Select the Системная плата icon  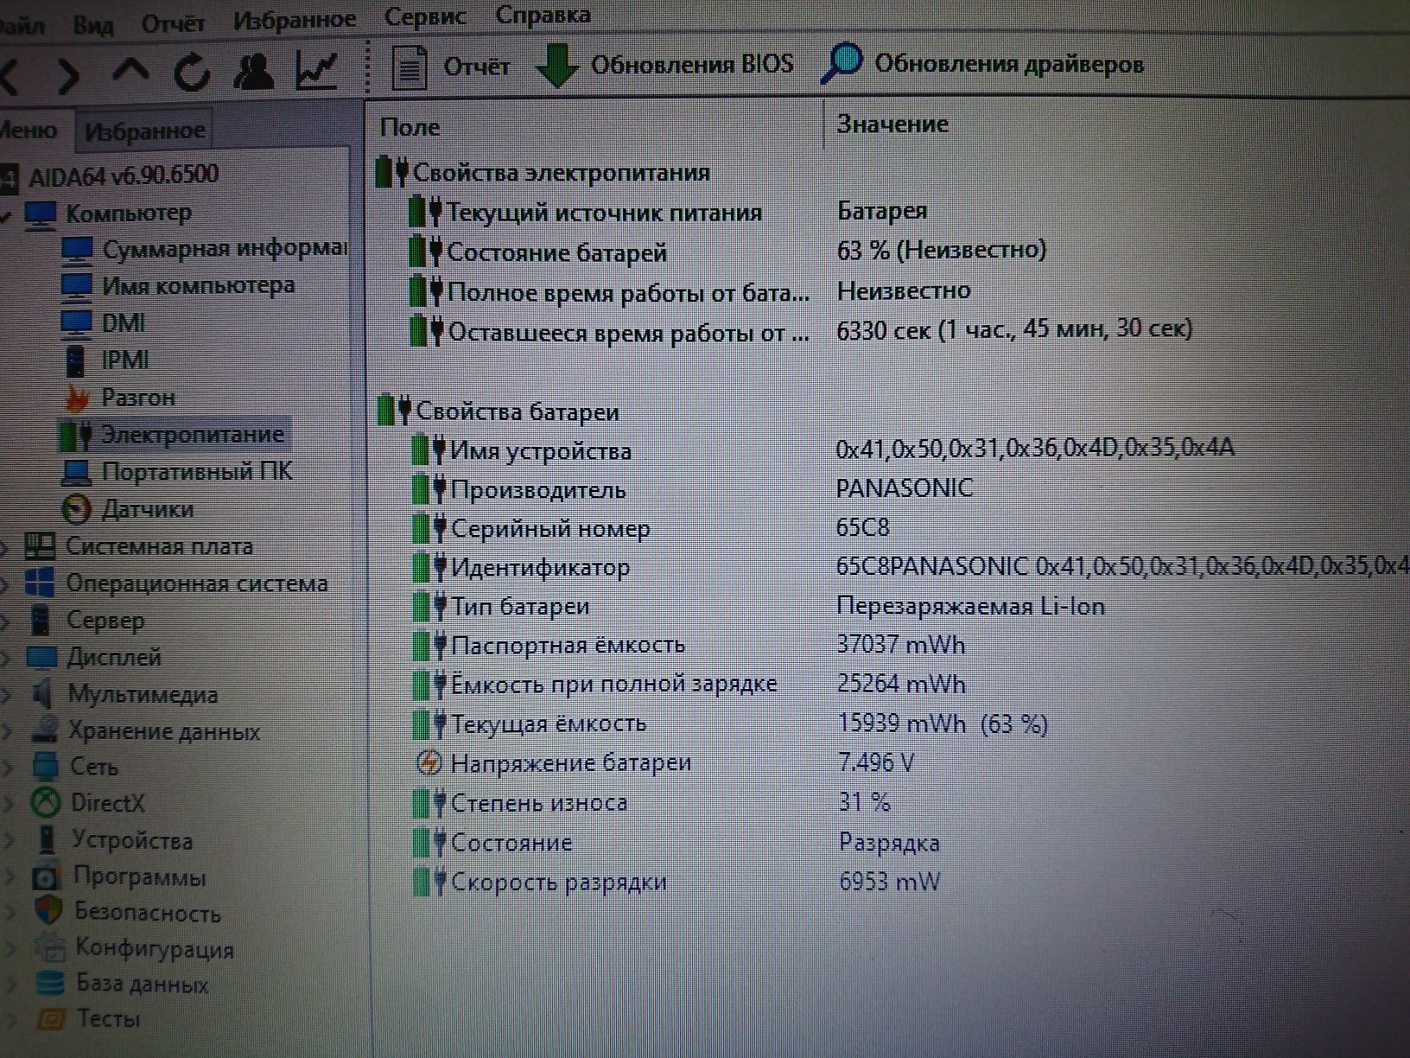tap(40, 546)
